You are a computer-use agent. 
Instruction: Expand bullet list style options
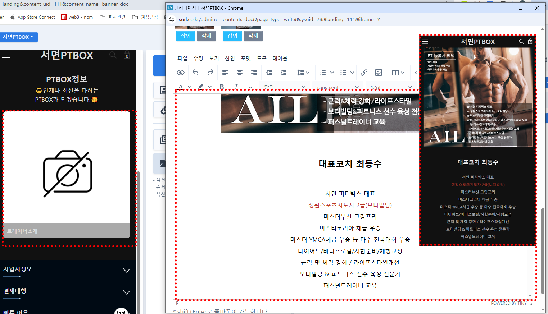pyautogui.click(x=352, y=73)
